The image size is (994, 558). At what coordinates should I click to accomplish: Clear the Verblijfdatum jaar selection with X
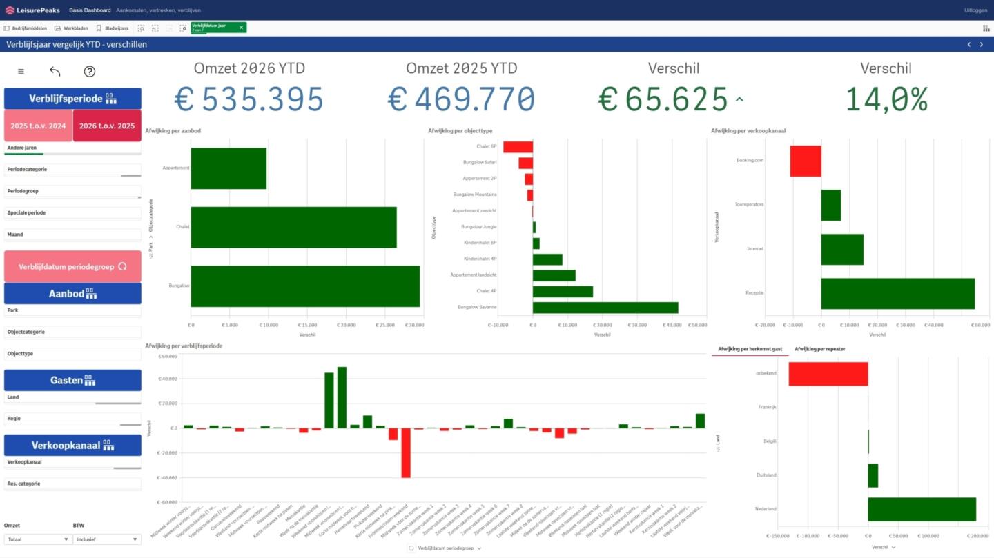point(241,28)
